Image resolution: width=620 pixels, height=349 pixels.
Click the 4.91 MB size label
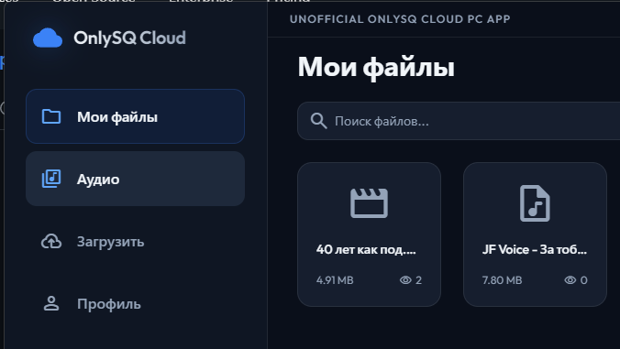coord(335,280)
